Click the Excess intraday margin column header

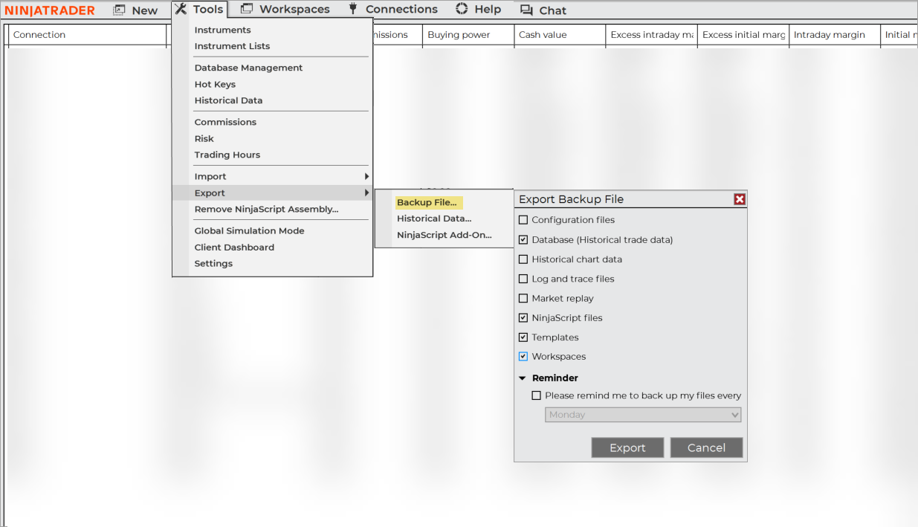click(x=651, y=35)
